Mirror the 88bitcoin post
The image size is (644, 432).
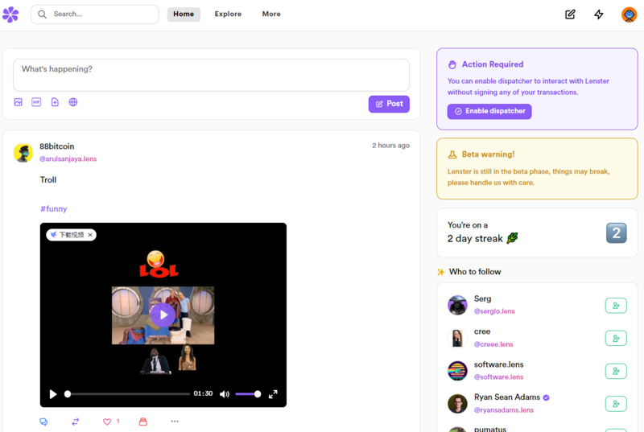[76, 422]
